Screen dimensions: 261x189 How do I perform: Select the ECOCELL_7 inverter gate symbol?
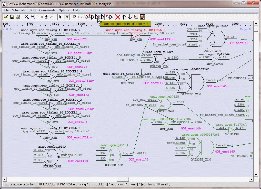[x=51, y=35]
